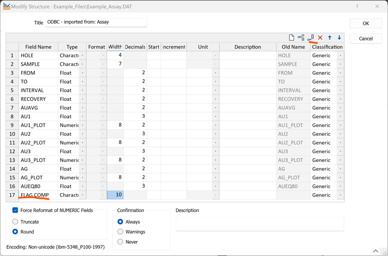Select row header number 9
The image size is (388, 256).
(12, 125)
